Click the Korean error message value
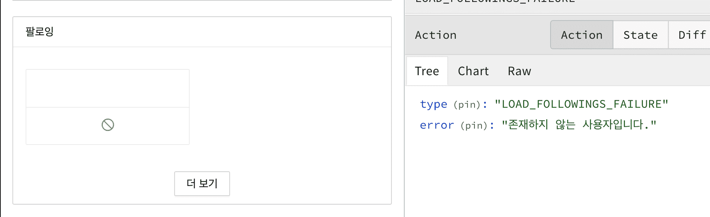 (x=578, y=125)
